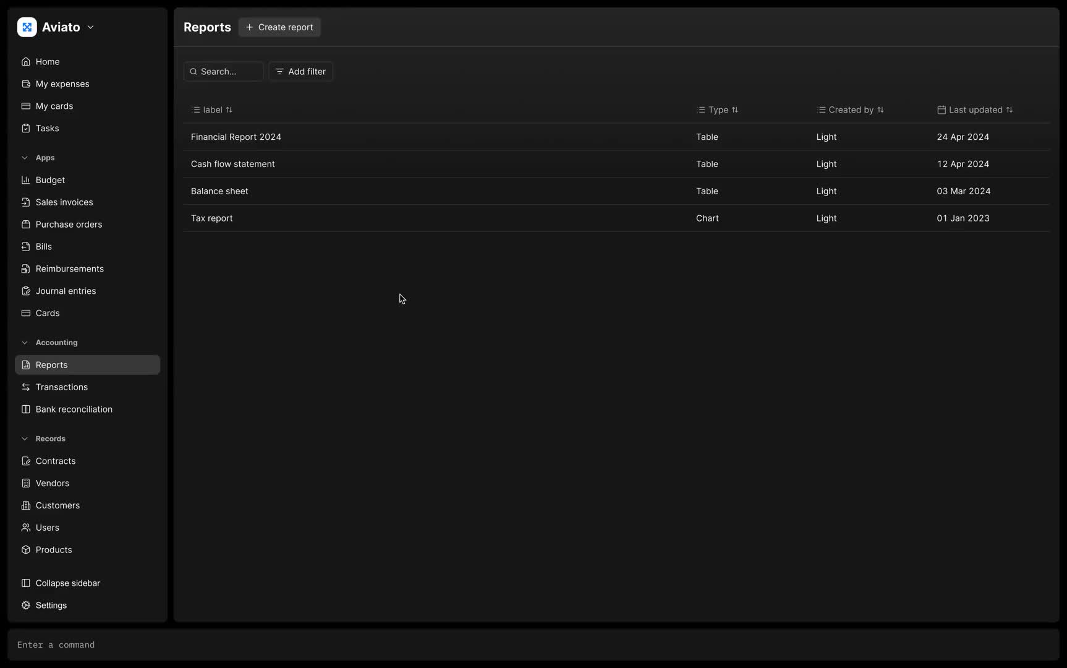1067x668 pixels.
Task: Click the Chart type cell
Action: 707,218
